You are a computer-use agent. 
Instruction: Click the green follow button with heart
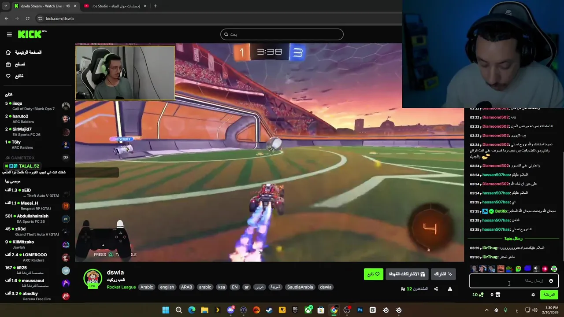[374, 274]
